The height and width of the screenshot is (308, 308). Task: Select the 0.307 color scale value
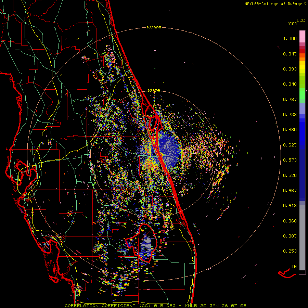290,236
